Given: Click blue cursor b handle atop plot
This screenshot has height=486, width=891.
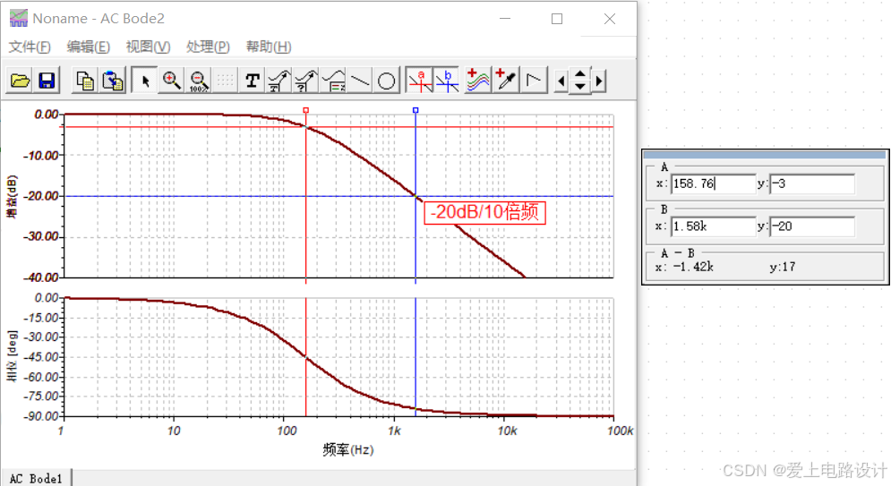Looking at the screenshot, I should [416, 110].
